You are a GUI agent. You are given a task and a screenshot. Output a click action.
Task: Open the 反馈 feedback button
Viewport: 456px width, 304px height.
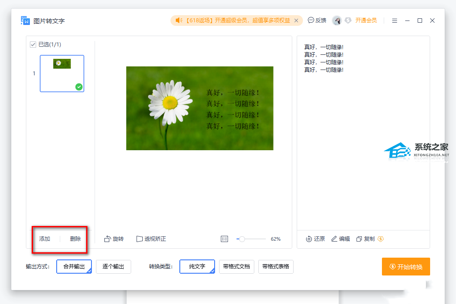point(317,21)
